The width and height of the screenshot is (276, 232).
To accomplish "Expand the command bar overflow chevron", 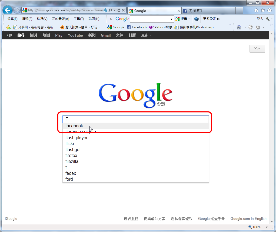I will click(271, 25).
